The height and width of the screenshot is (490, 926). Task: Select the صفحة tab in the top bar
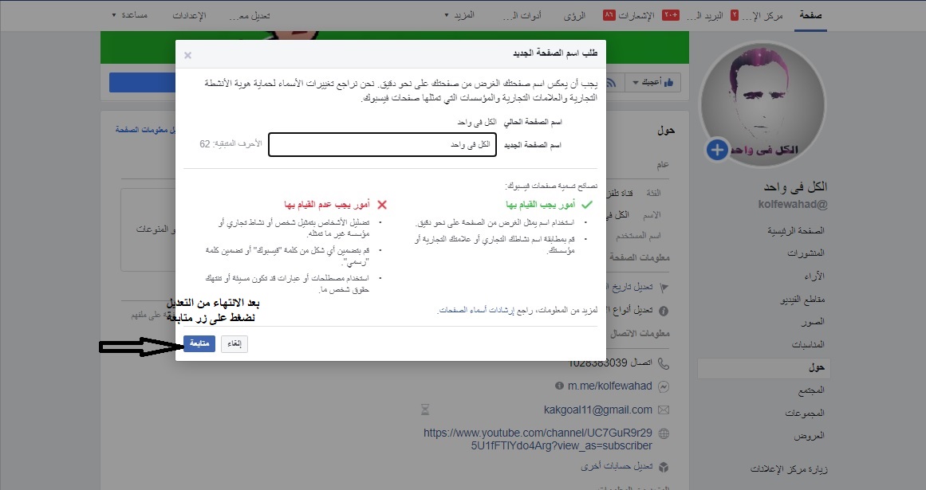pyautogui.click(x=810, y=14)
